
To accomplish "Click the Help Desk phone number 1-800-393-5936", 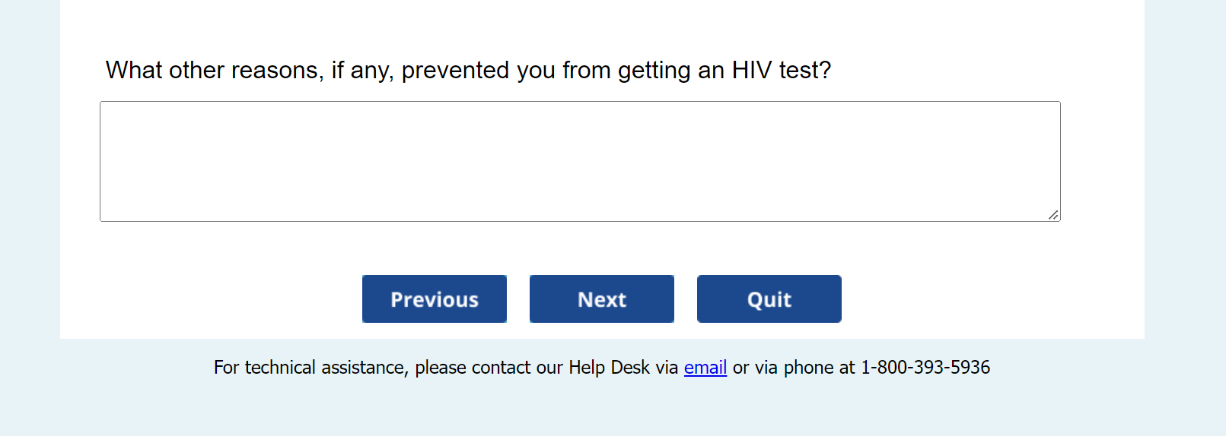I will [925, 368].
